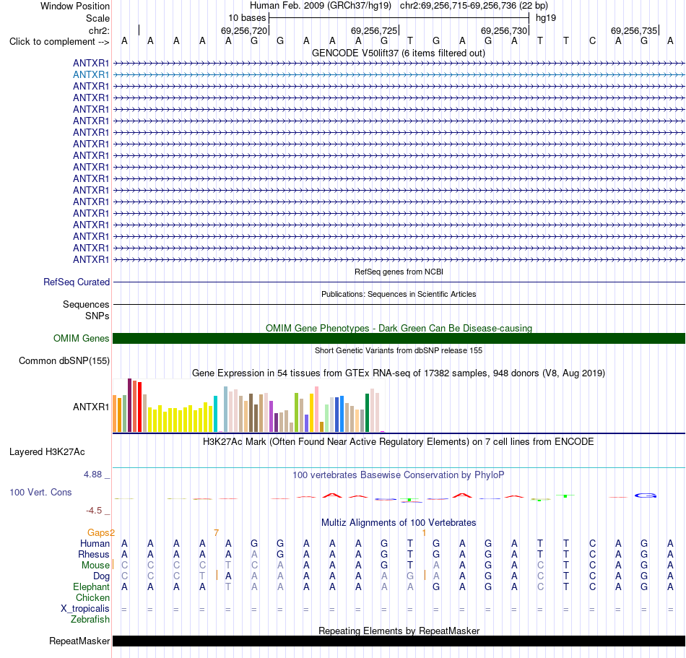Click the Layered H3K27Ac track label
The height and width of the screenshot is (658, 686).
pyautogui.click(x=47, y=452)
